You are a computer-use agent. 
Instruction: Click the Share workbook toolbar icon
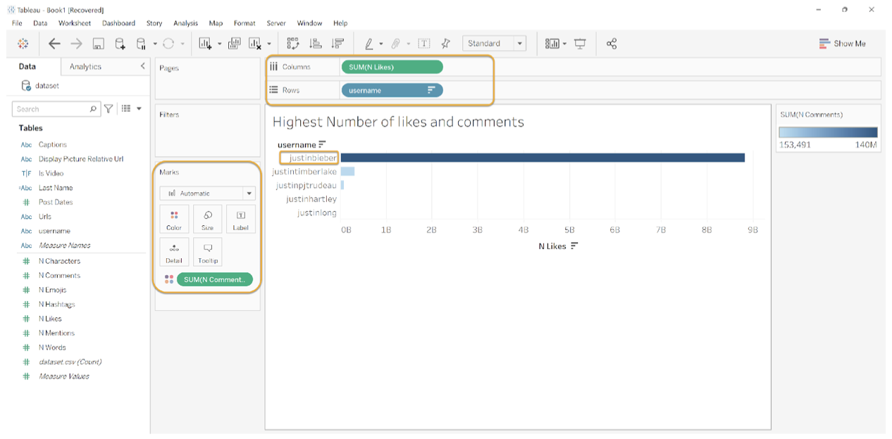(610, 43)
